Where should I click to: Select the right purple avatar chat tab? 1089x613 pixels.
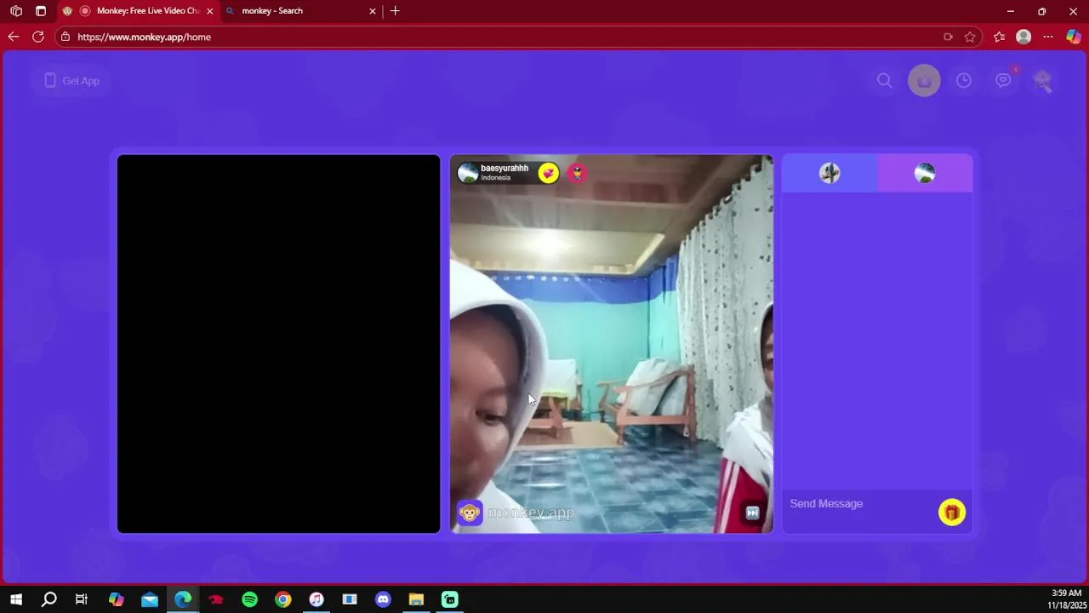point(925,174)
